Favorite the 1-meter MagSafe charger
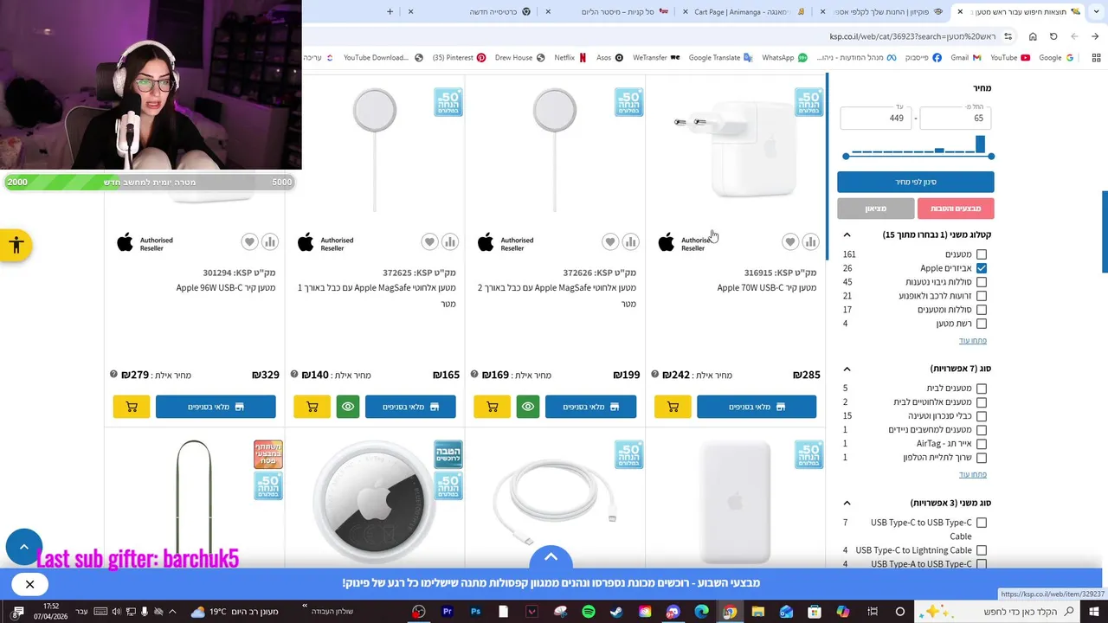Image resolution: width=1108 pixels, height=623 pixels. click(429, 242)
